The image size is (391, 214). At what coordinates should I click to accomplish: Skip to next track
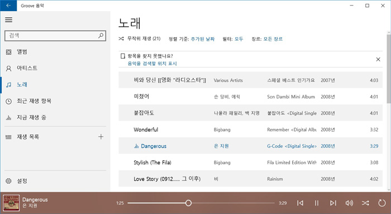coord(333,203)
